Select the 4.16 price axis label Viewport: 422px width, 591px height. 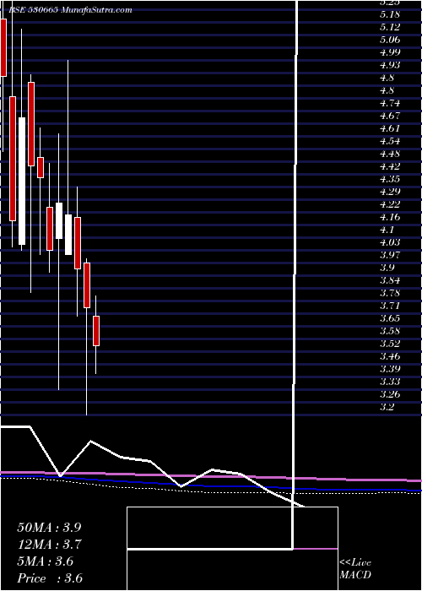tap(390, 217)
